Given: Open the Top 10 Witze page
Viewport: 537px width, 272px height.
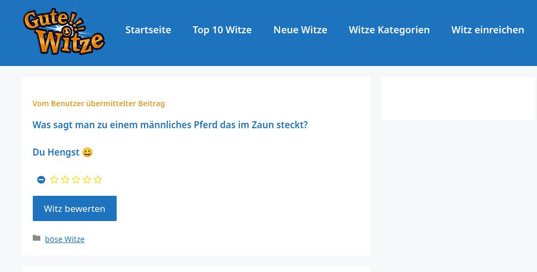Looking at the screenshot, I should (x=222, y=30).
